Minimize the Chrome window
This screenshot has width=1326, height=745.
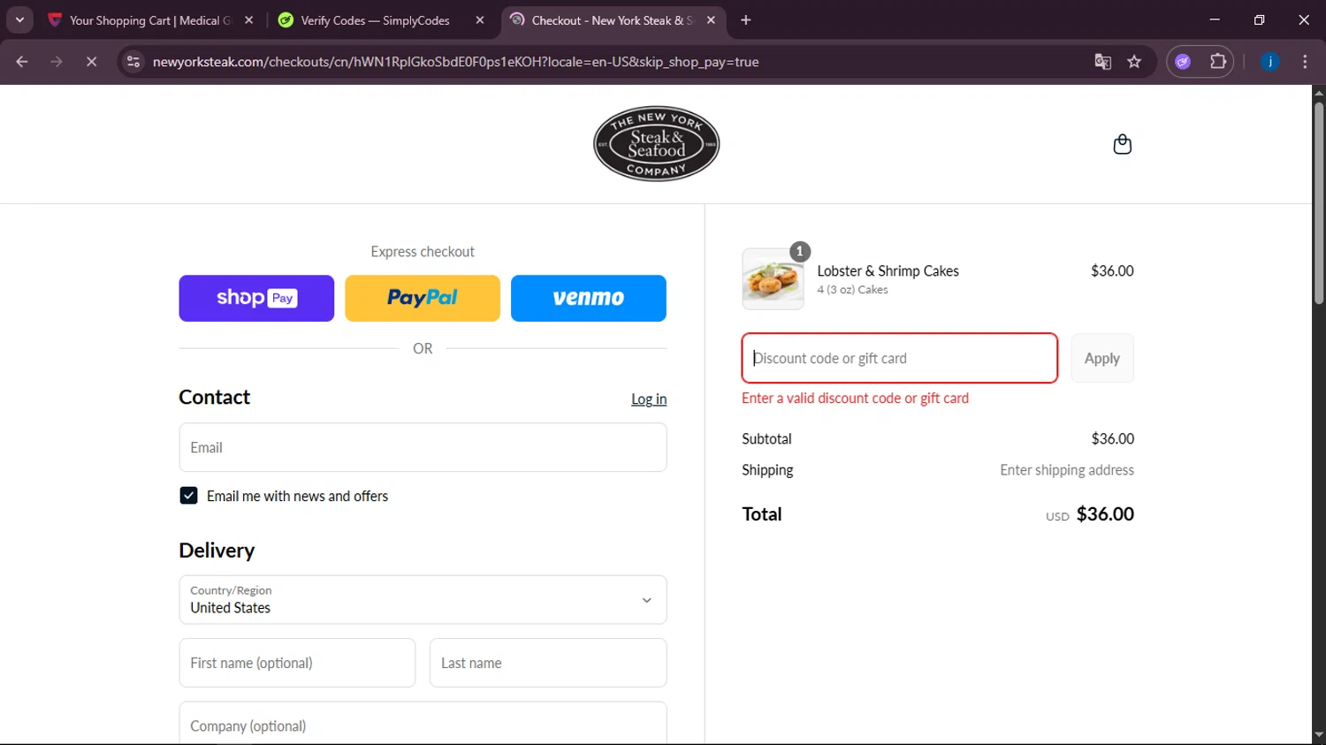point(1215,19)
